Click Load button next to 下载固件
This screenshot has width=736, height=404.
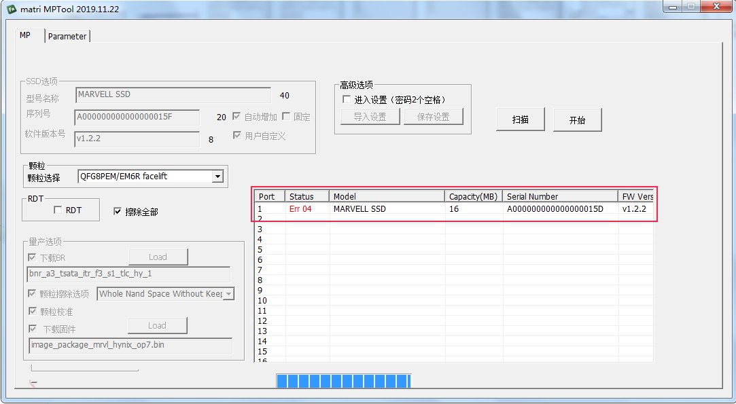157,326
